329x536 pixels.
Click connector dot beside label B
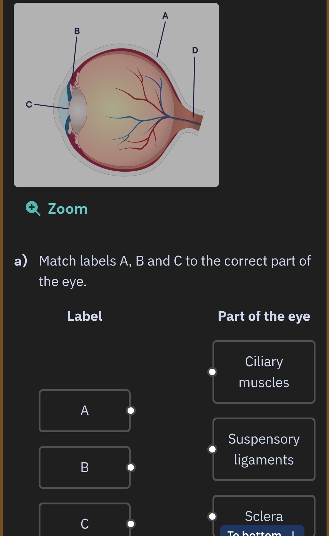[131, 467]
